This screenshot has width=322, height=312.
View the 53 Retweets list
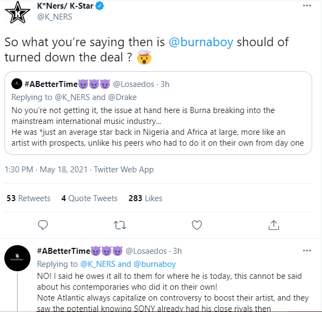click(x=28, y=198)
